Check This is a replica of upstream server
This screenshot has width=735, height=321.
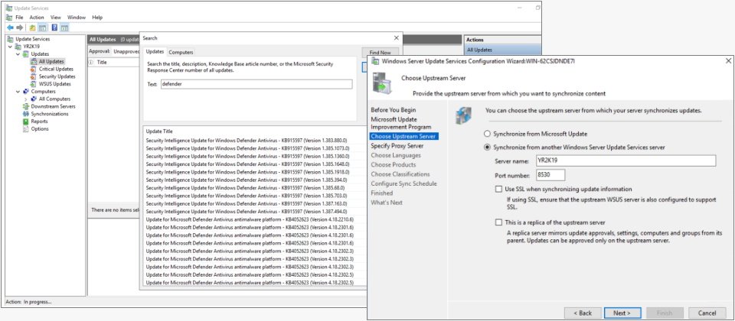pos(498,222)
